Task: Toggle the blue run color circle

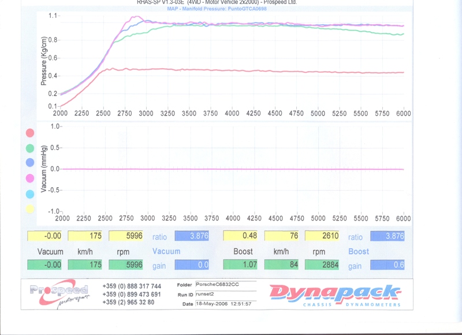Action: click(30, 163)
